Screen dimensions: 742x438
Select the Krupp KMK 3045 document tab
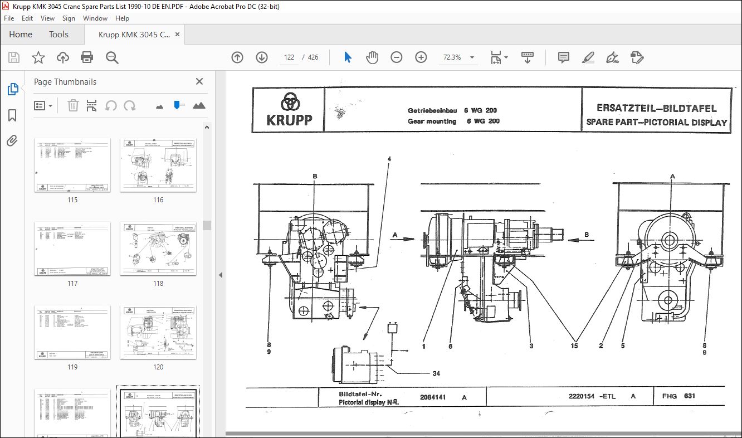click(134, 35)
